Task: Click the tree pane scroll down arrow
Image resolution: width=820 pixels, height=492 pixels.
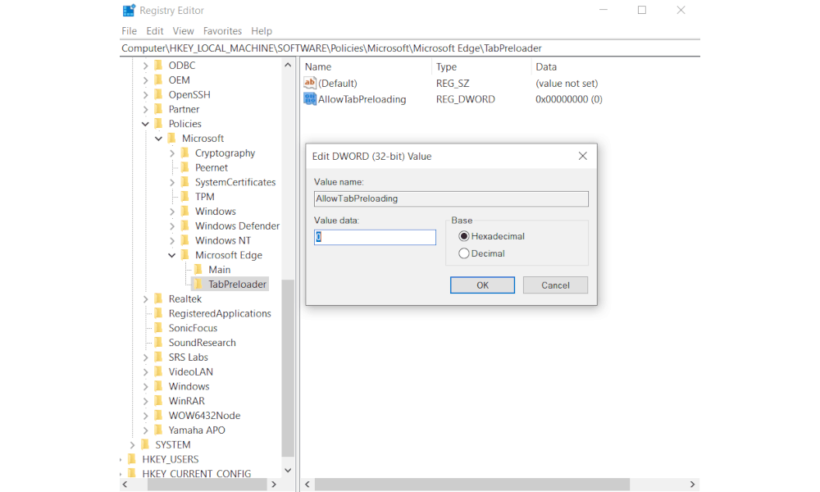Action: click(x=288, y=471)
